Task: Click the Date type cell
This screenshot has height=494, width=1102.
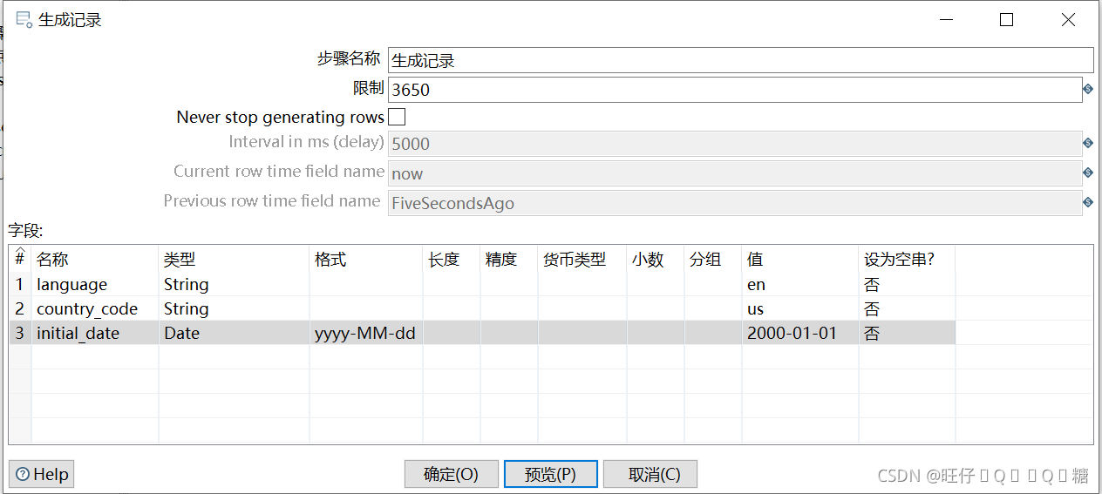Action: click(x=234, y=333)
